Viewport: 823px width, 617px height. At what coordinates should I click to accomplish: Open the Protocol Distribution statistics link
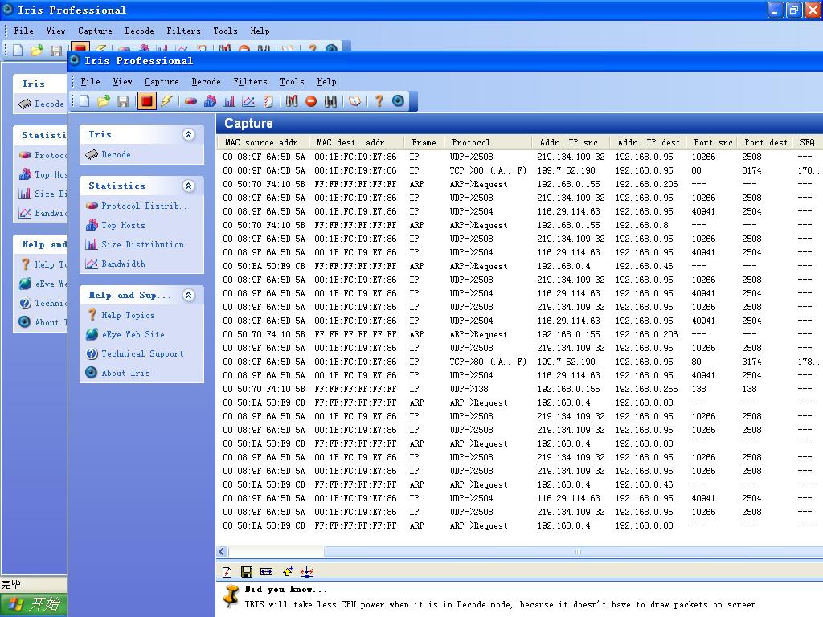[x=145, y=206]
